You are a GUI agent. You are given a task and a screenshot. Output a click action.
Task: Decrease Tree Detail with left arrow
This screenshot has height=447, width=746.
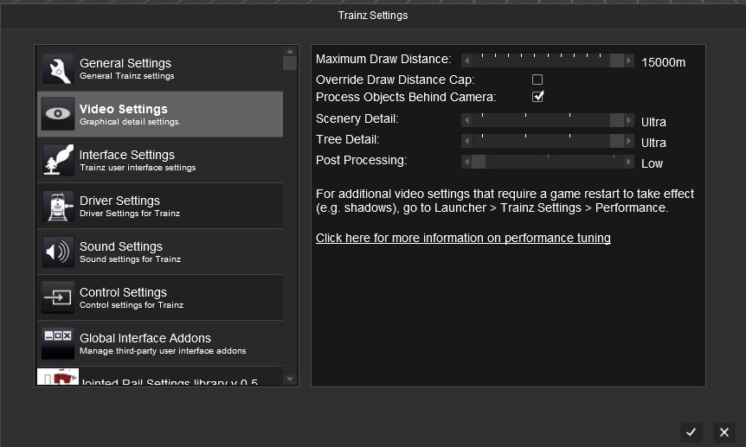(x=466, y=141)
